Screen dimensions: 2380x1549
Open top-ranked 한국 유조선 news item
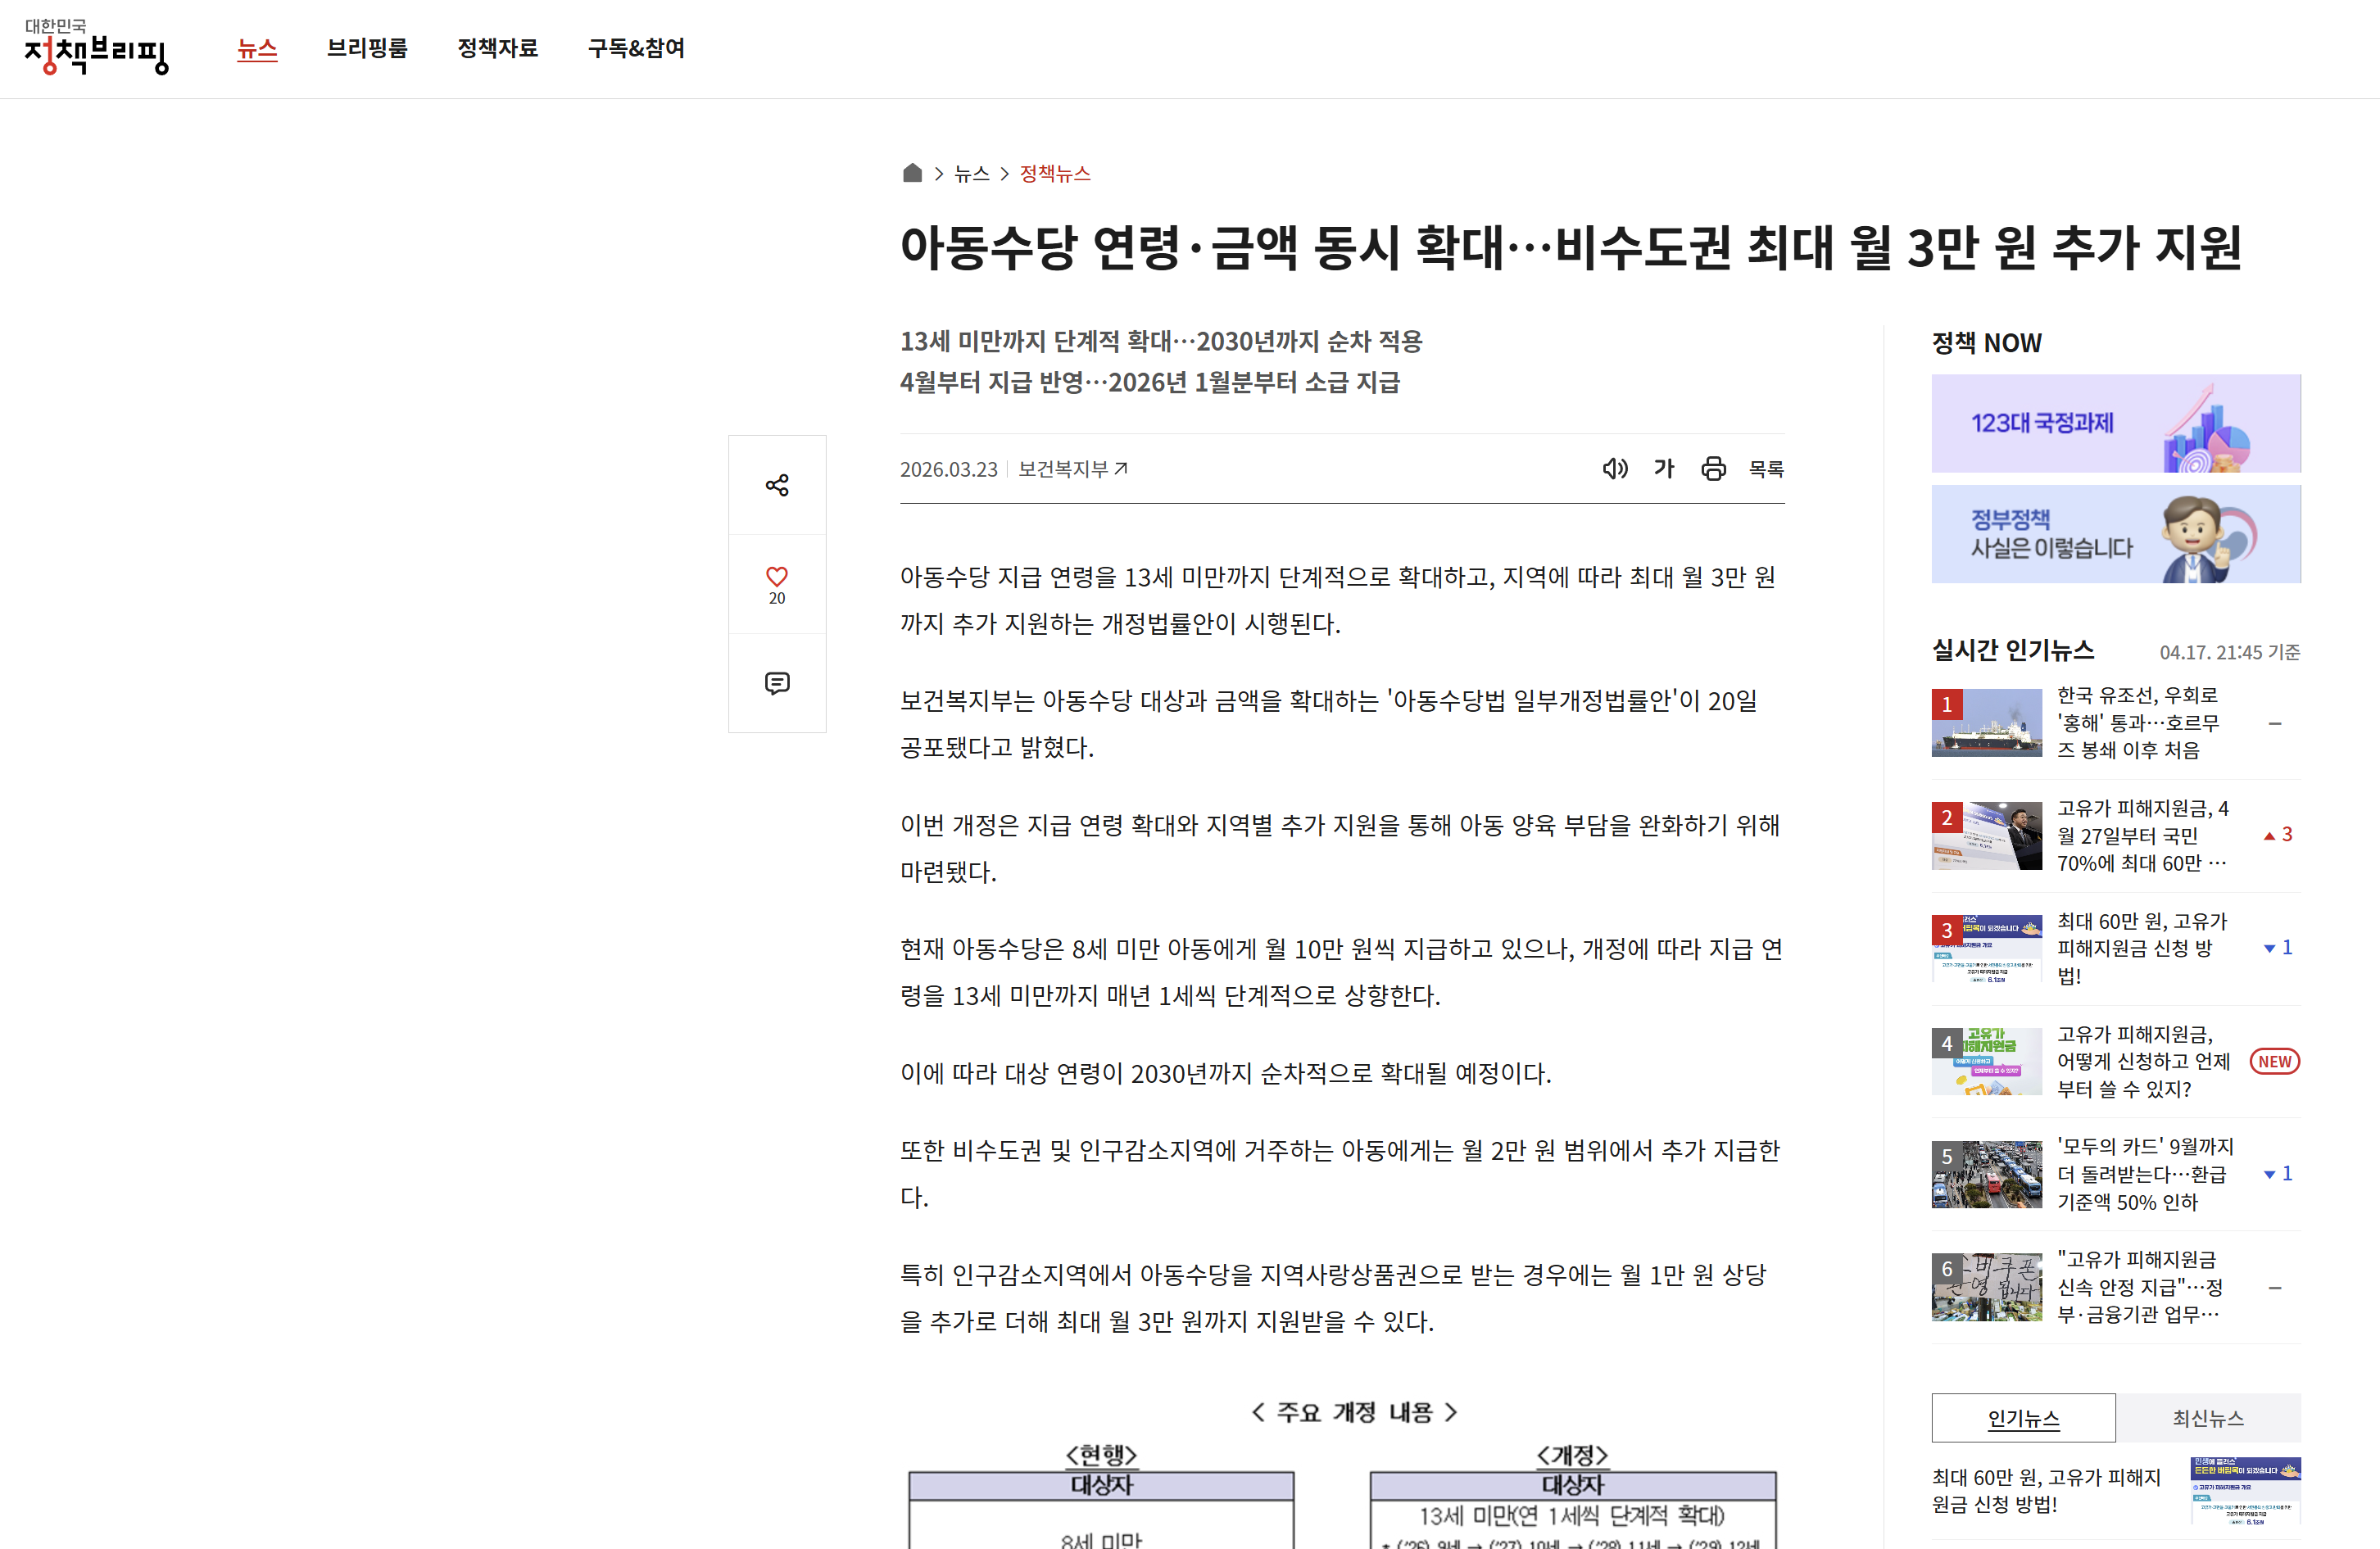coord(2137,722)
